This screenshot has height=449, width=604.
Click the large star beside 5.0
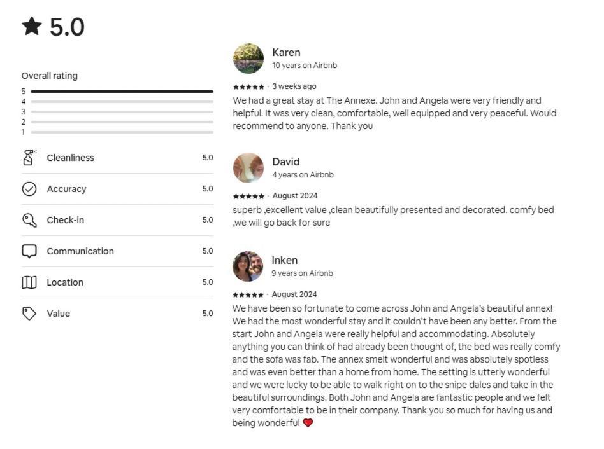click(31, 27)
